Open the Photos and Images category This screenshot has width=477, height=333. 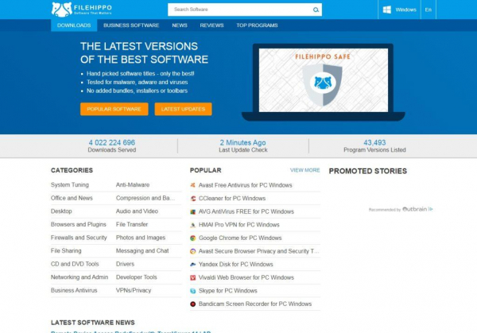click(x=141, y=238)
